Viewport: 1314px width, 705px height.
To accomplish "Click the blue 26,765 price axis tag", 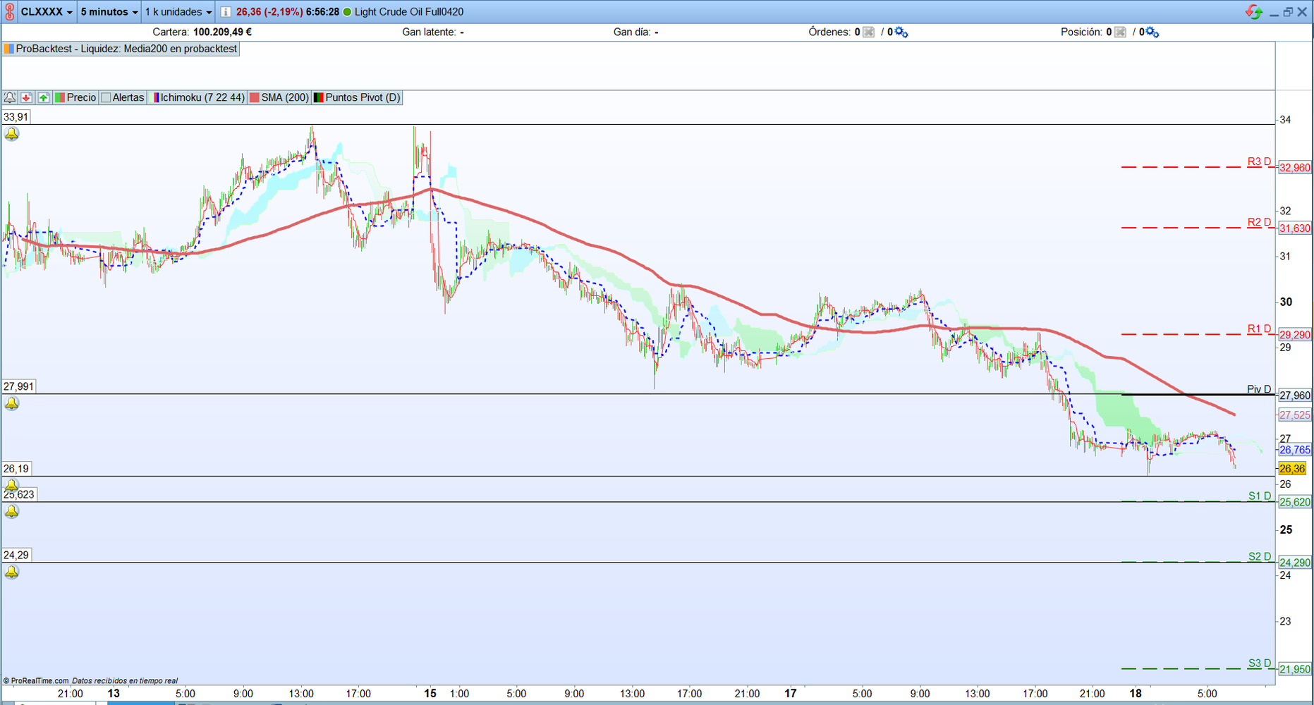I will 1295,450.
